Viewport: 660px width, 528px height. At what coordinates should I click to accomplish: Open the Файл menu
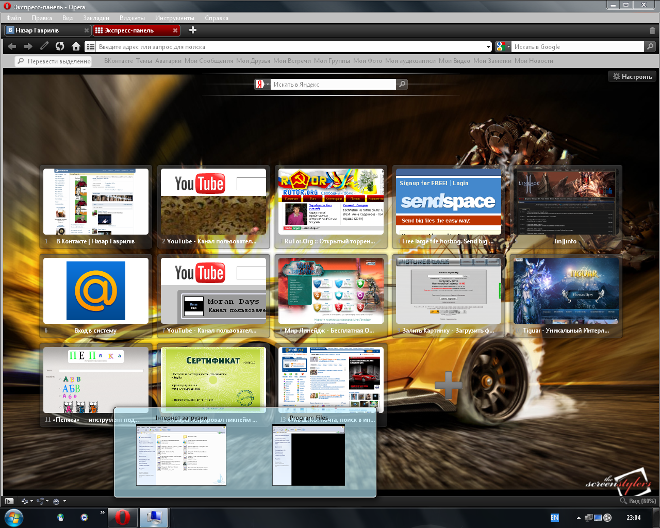[14, 18]
